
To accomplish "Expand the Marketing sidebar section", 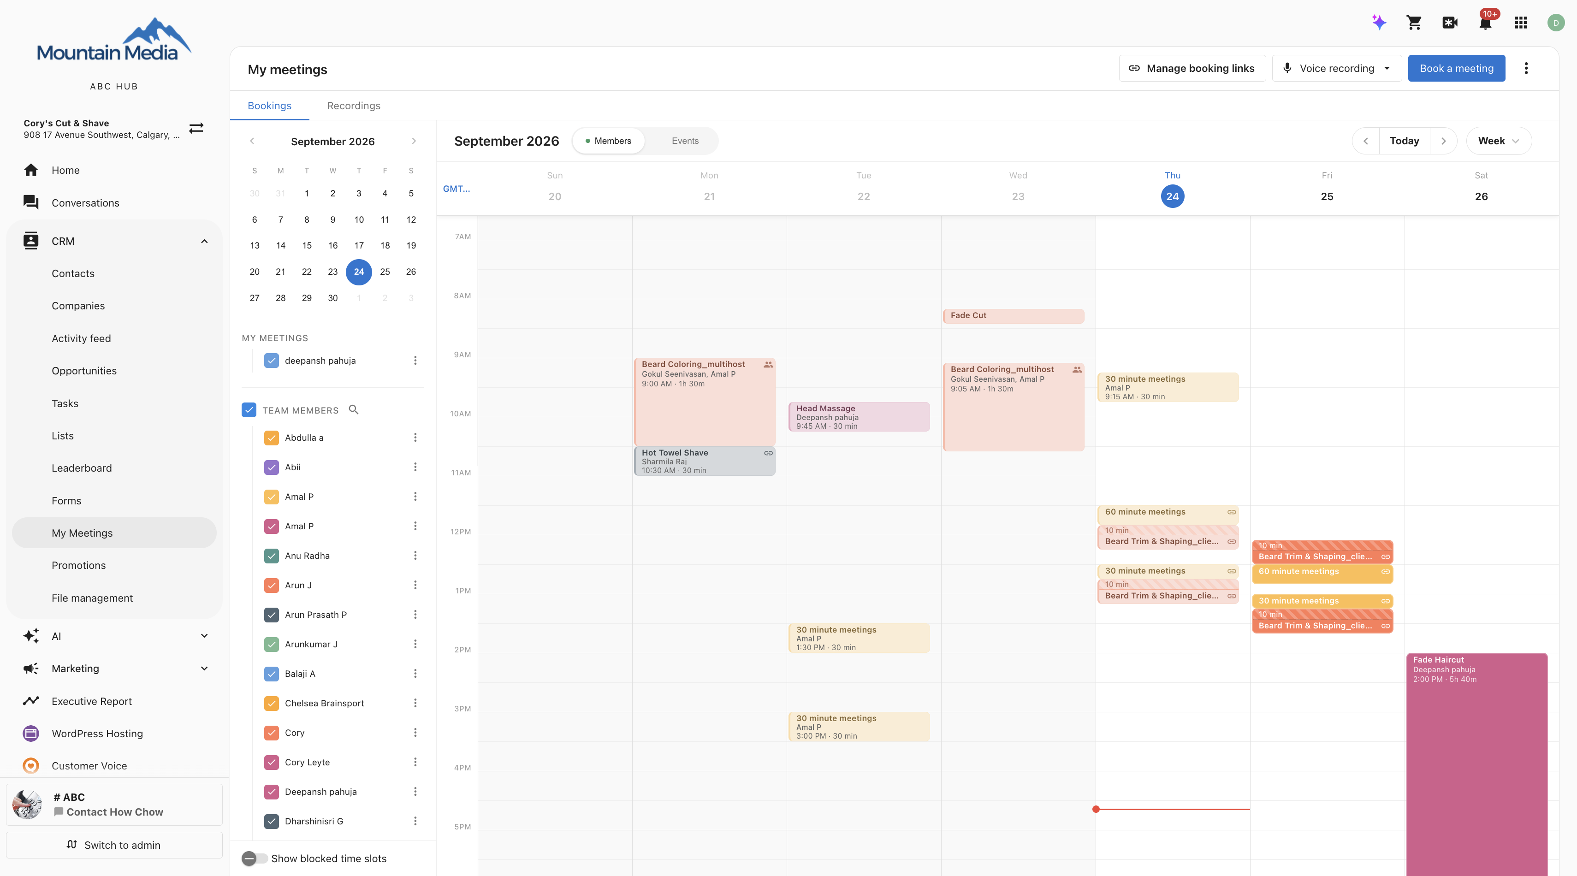I will point(204,669).
